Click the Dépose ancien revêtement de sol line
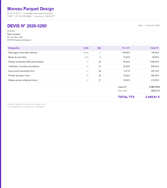Viewport: 167px width, 188px height. tap(83, 80)
